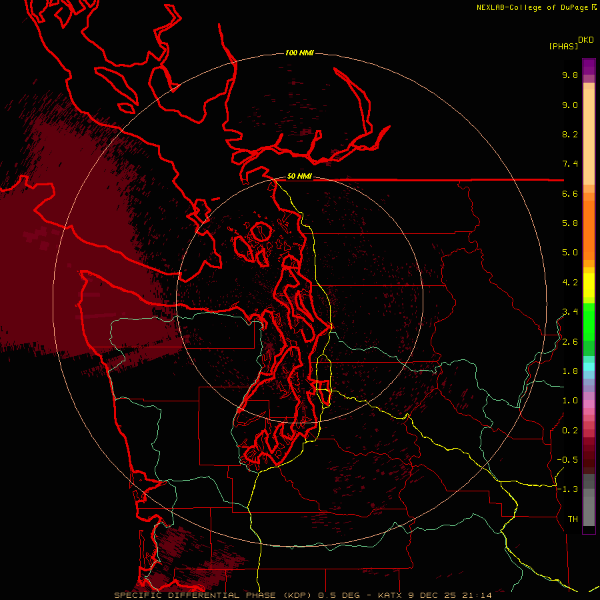Click the bright green segment of color bar

pos(589,322)
